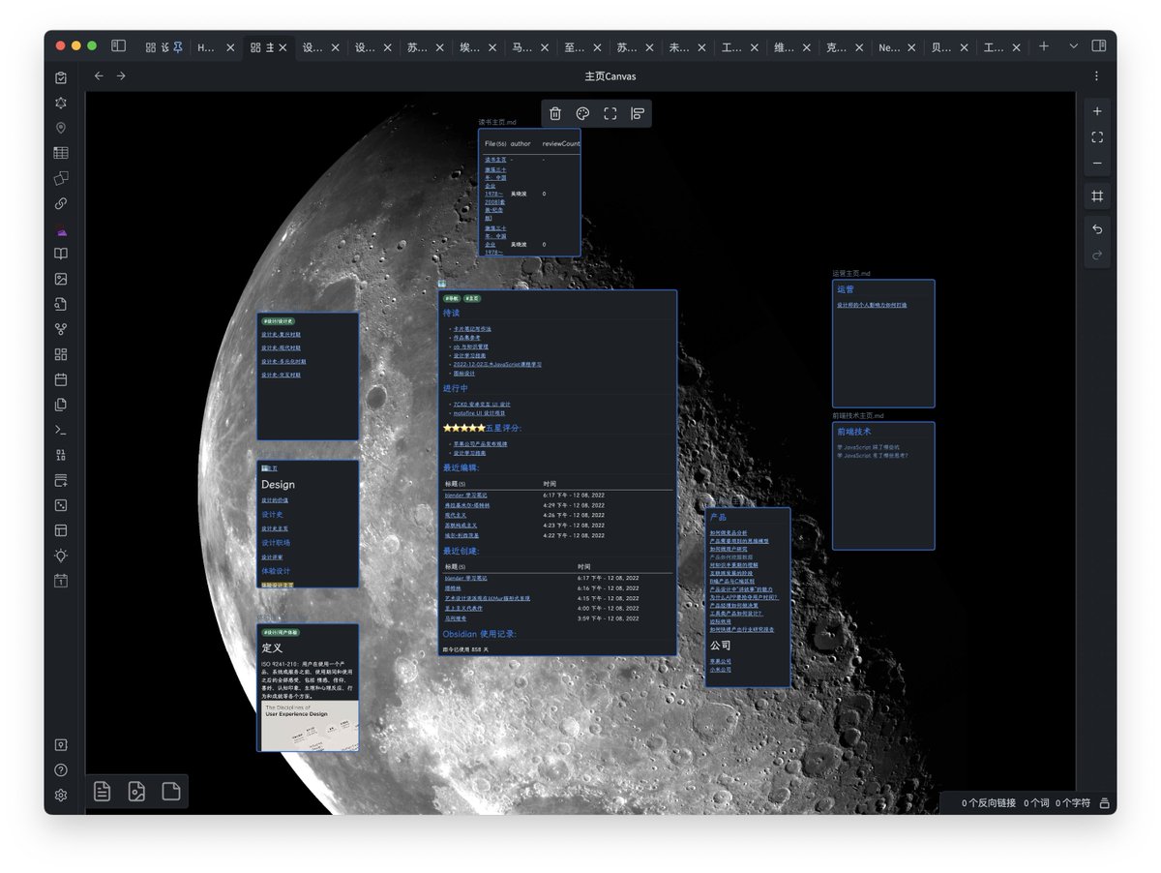
Task: Click the stacked files ribbon icon
Action: 61,405
